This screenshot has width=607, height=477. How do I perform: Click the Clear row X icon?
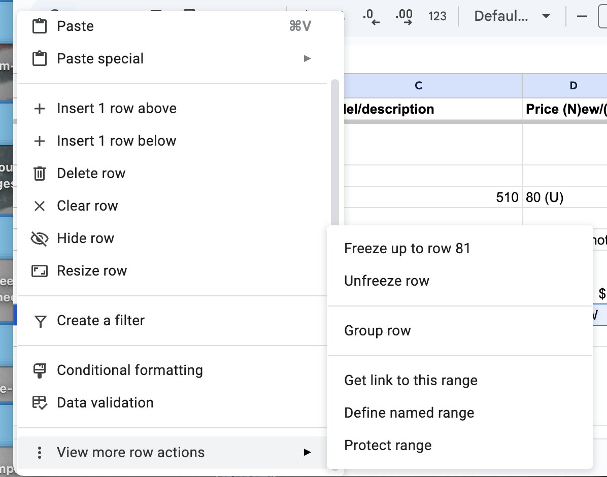click(40, 206)
